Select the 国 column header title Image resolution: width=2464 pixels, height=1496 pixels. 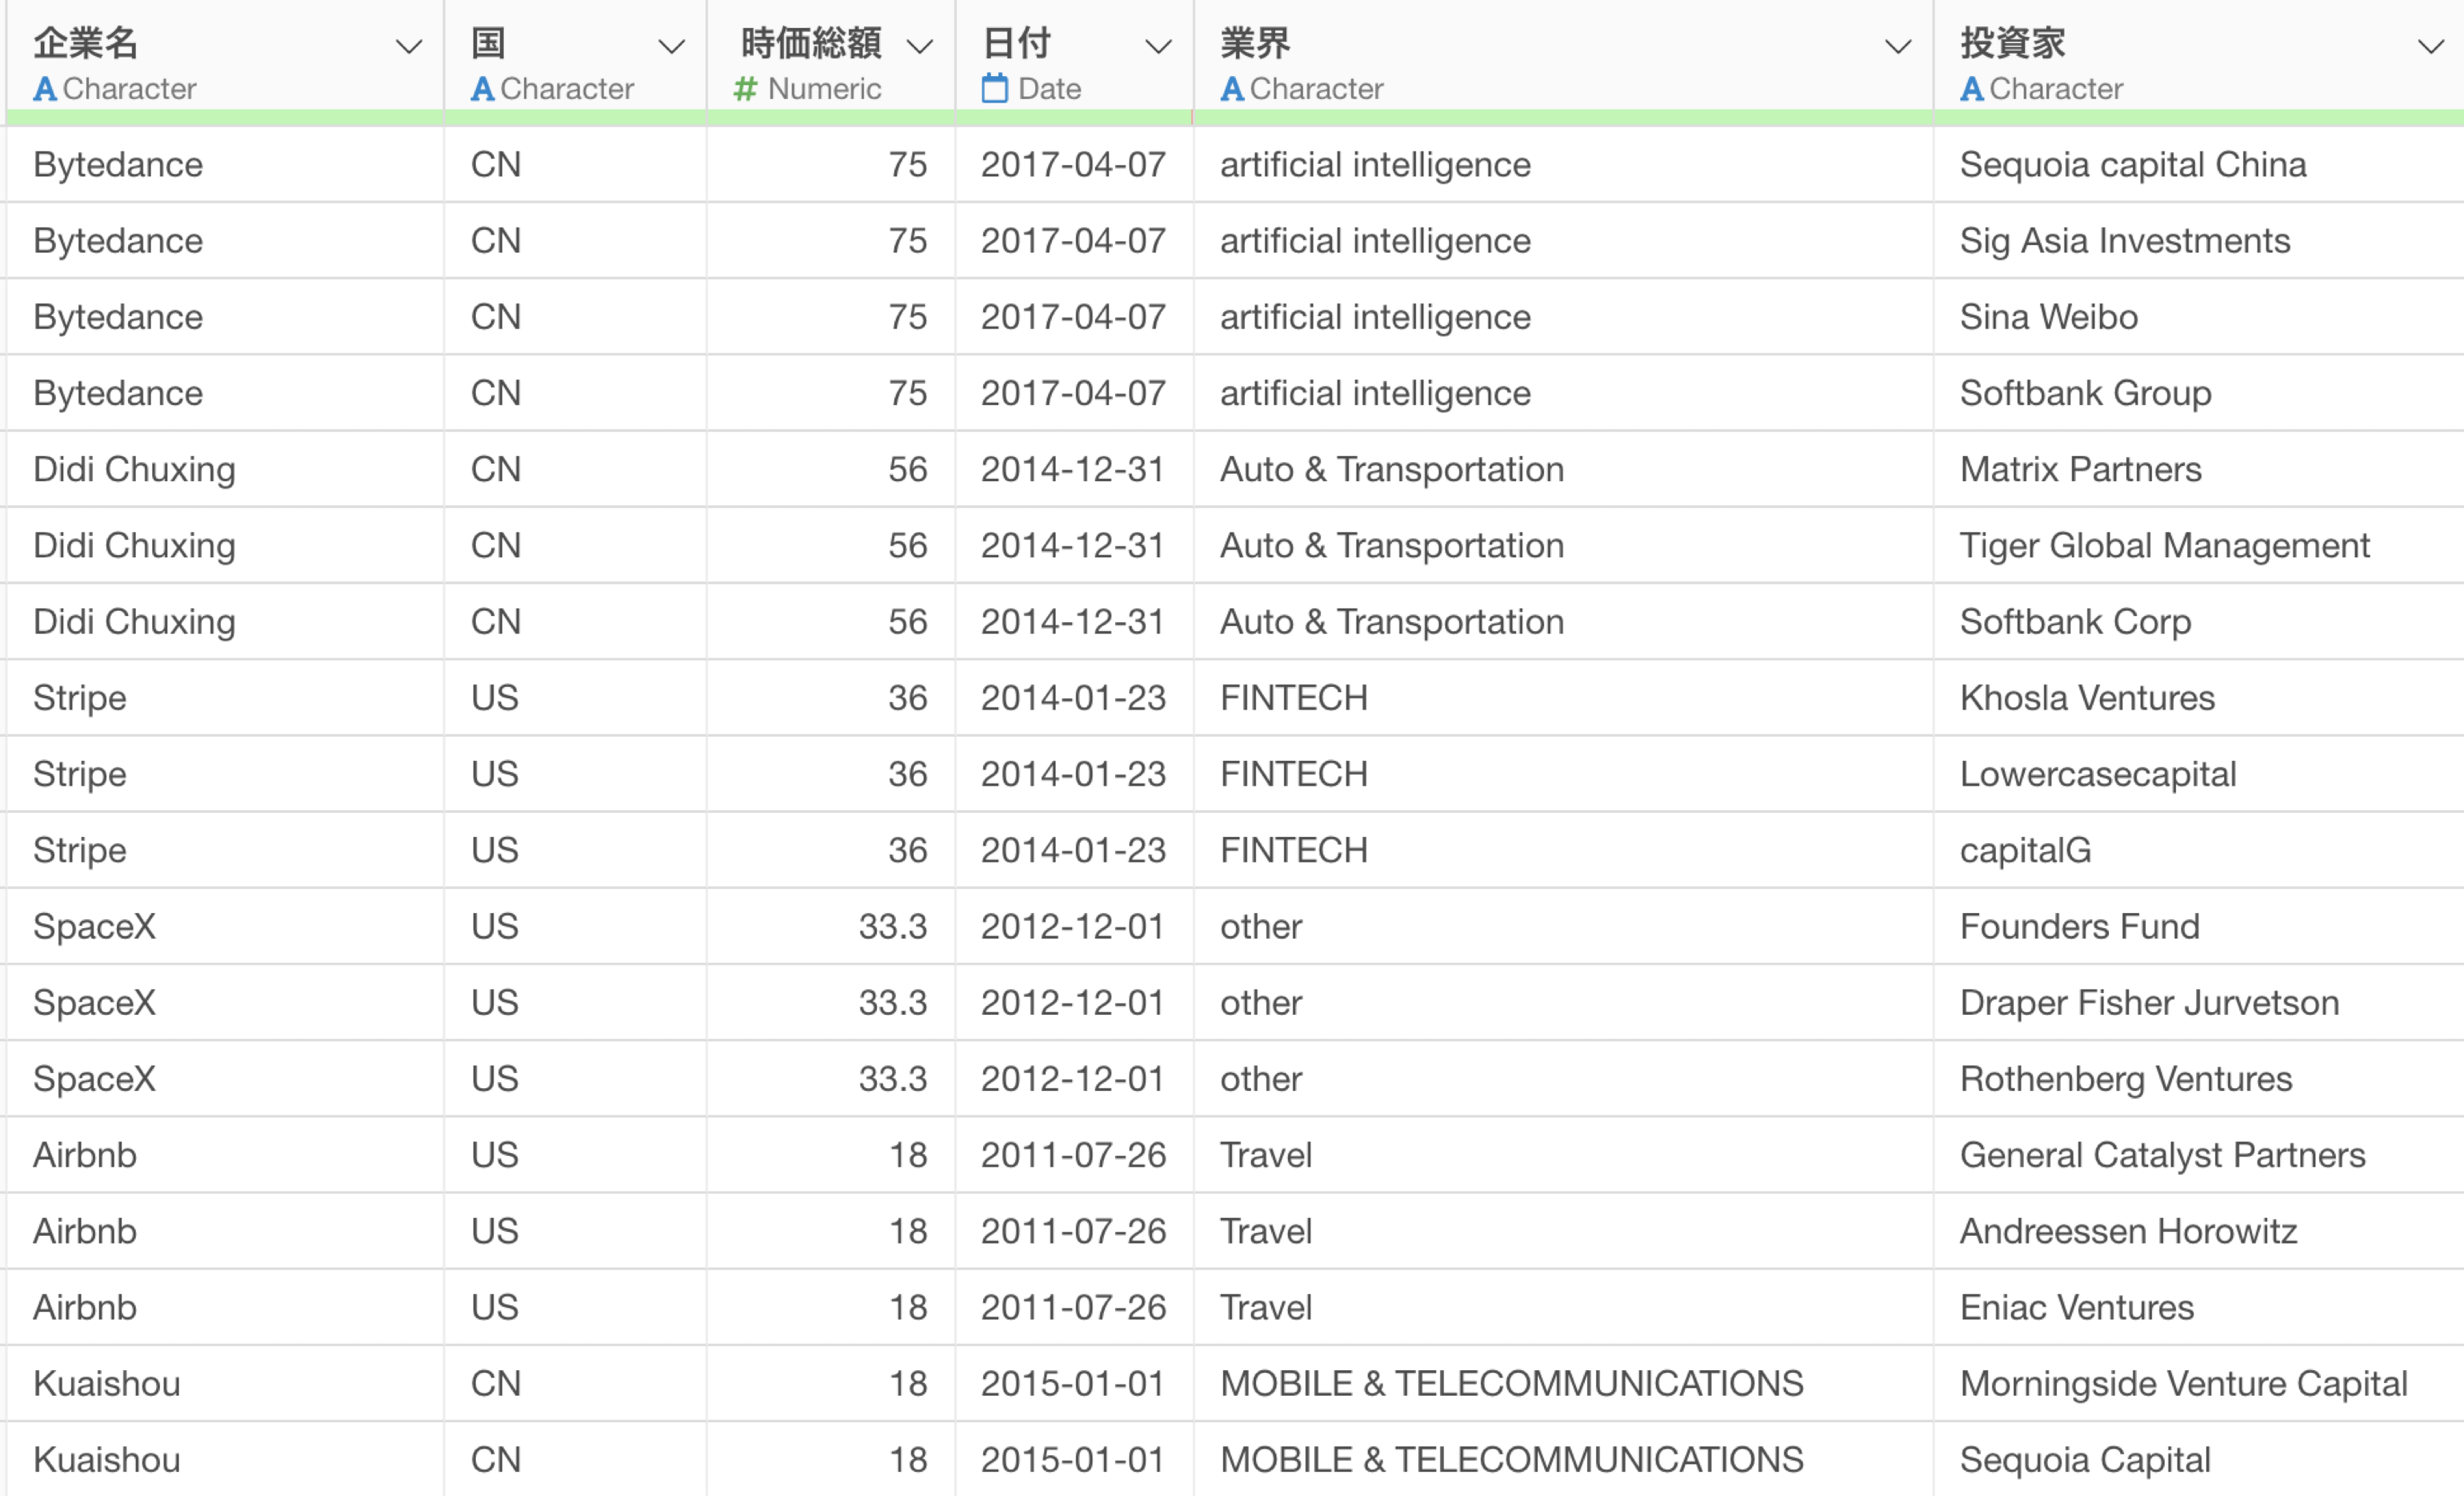point(488,43)
